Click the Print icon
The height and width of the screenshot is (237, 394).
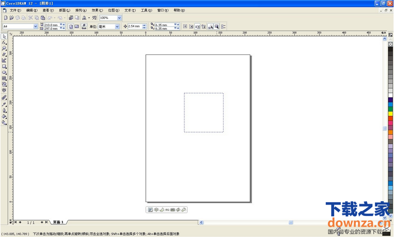[x=24, y=18]
